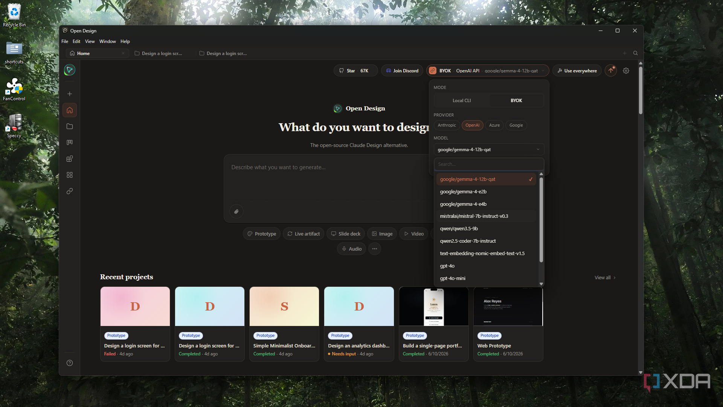Image resolution: width=723 pixels, height=407 pixels.
Task: Focus the model Search field
Action: pyautogui.click(x=489, y=164)
